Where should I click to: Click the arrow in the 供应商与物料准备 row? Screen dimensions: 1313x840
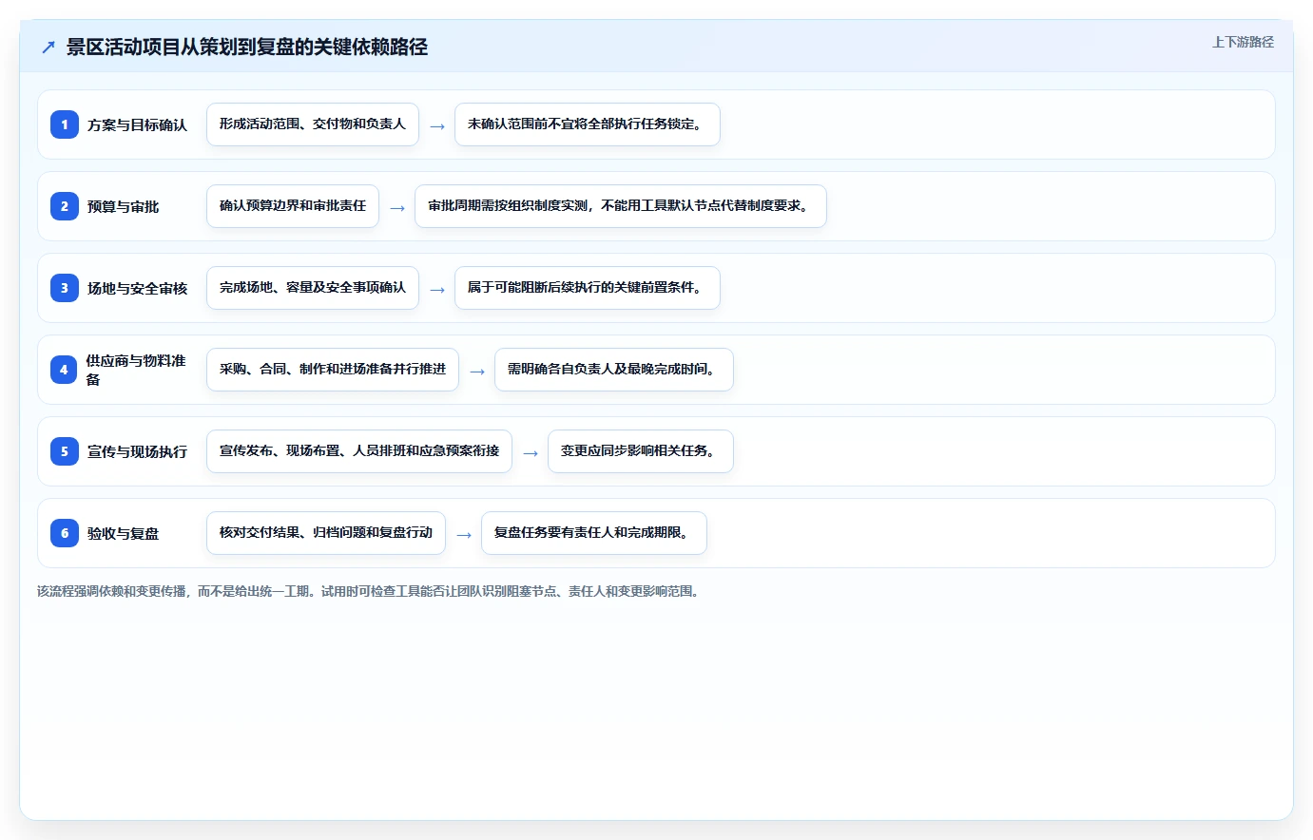(477, 372)
